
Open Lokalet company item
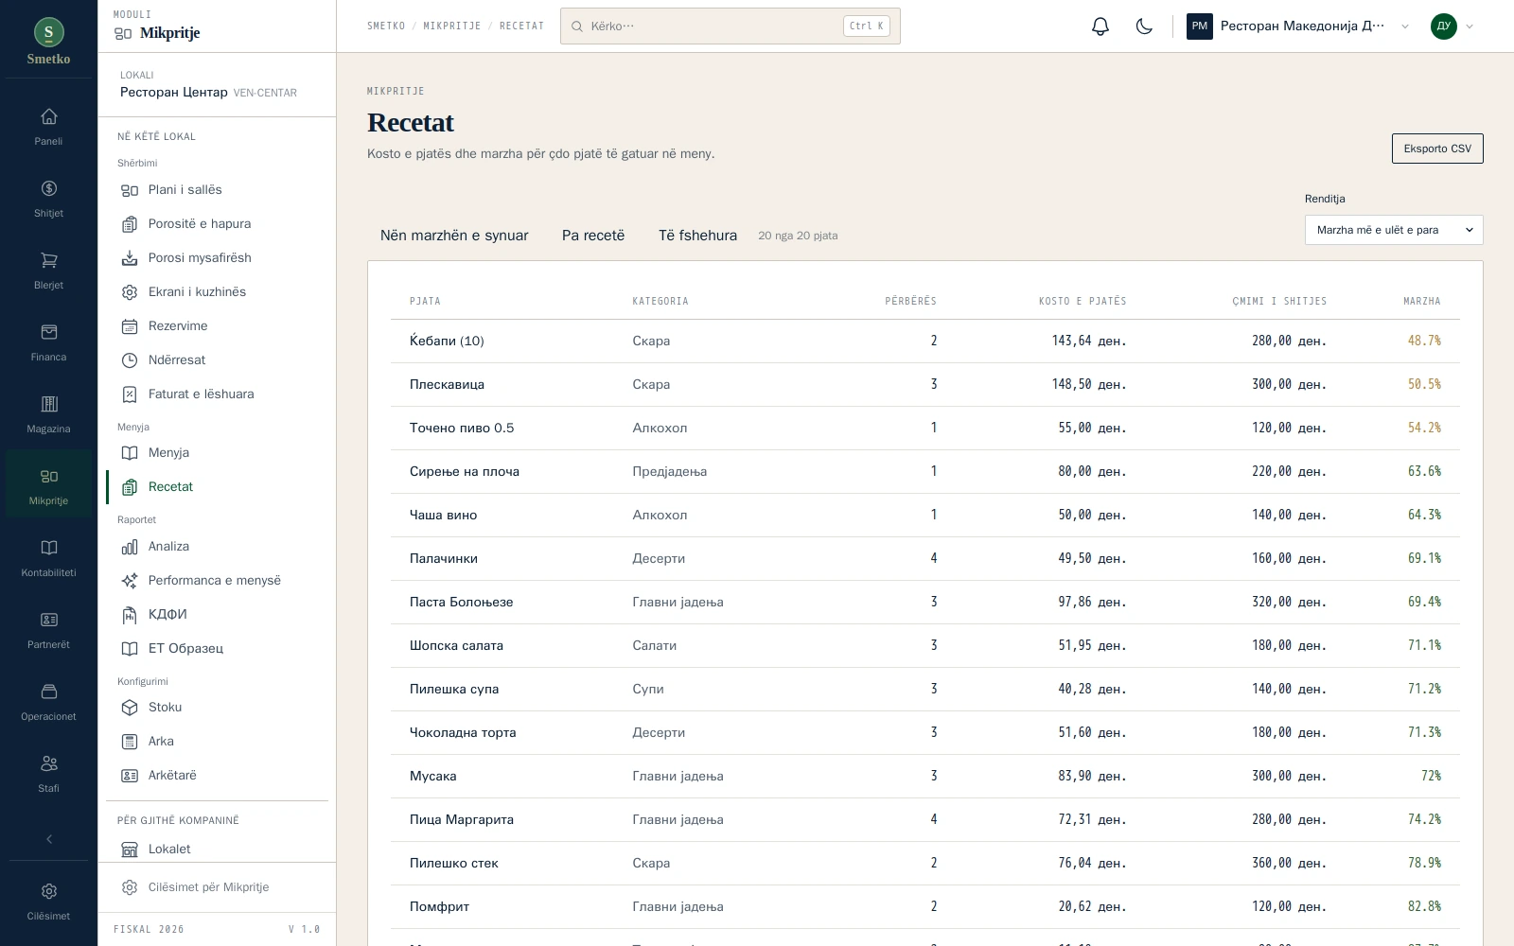coord(217,849)
